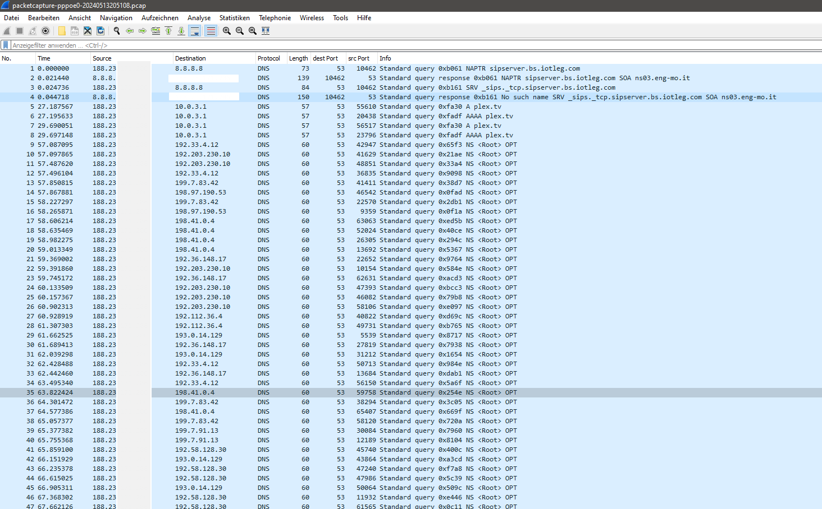Viewport: 822px width, 509px height.
Task: Go back in packet history
Action: click(x=130, y=31)
